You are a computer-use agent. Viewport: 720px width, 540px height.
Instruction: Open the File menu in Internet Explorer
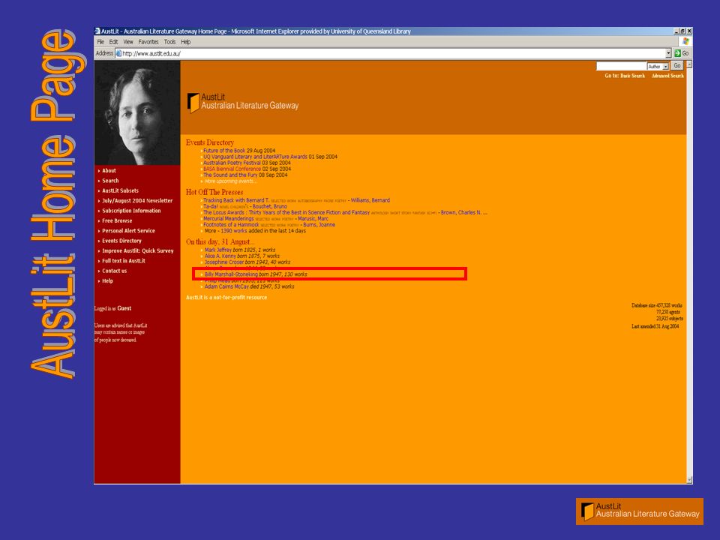100,42
